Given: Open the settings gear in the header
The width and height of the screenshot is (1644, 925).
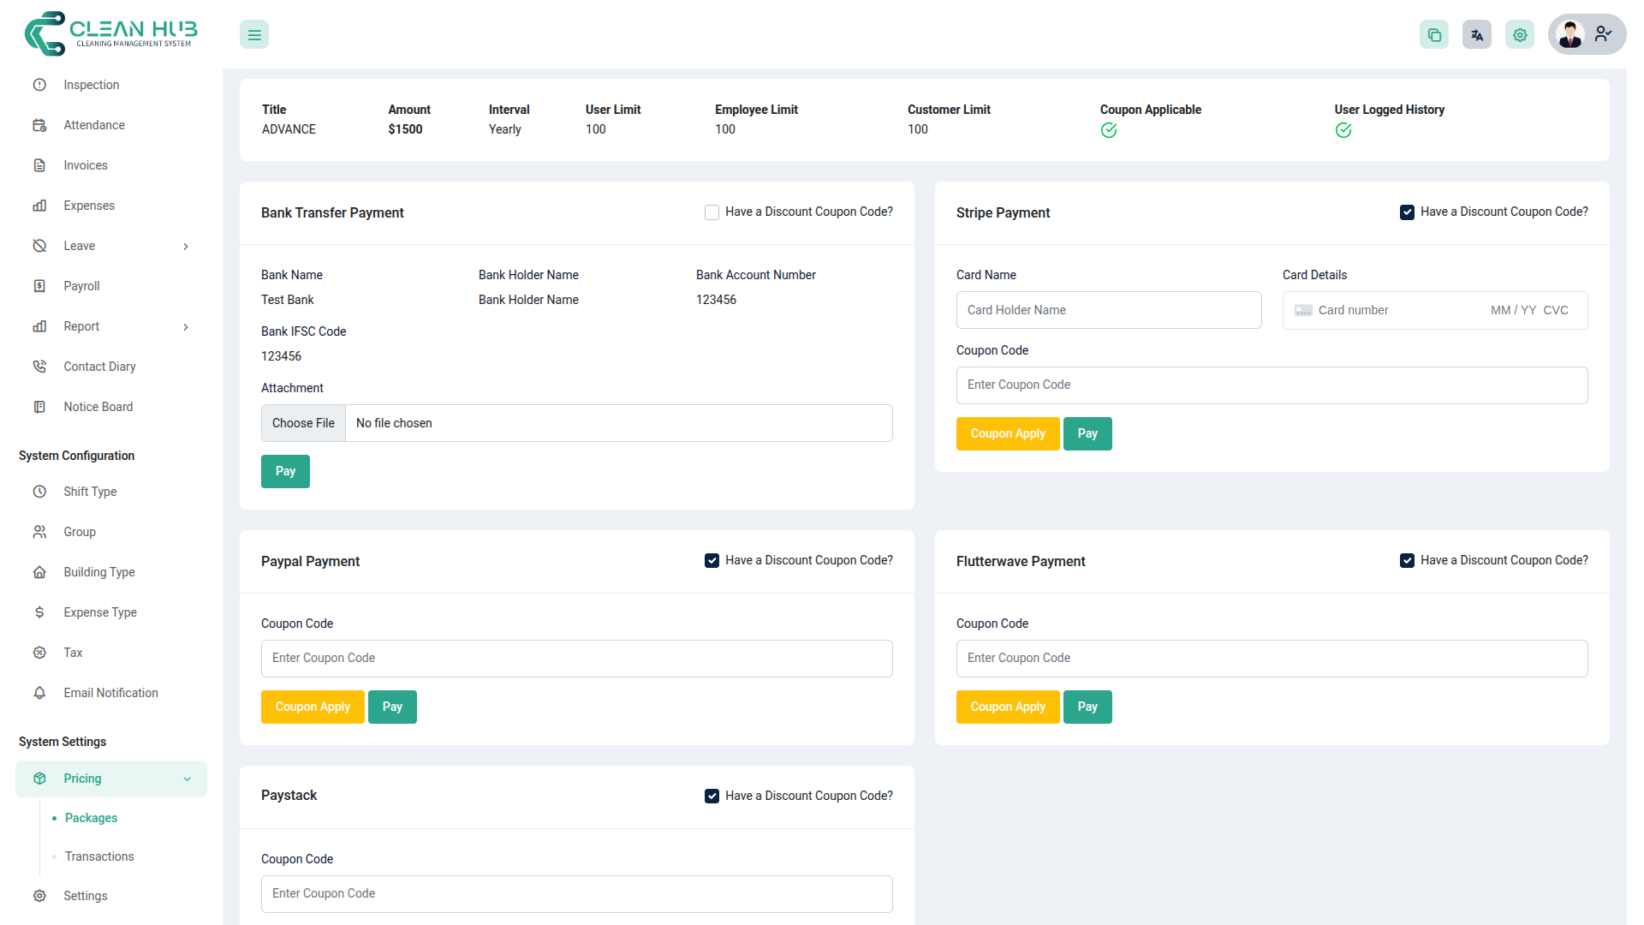Looking at the screenshot, I should coord(1520,34).
